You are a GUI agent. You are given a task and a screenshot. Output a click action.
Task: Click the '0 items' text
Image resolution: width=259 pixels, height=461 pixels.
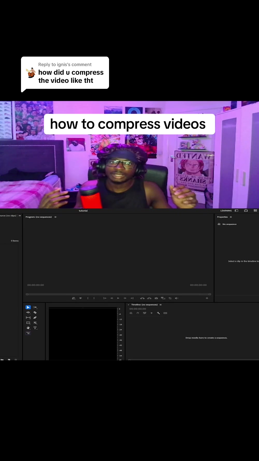click(x=15, y=241)
